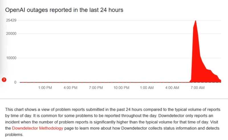Click the description paragraph below the chart
The image size is (228, 140).
coord(113,122)
